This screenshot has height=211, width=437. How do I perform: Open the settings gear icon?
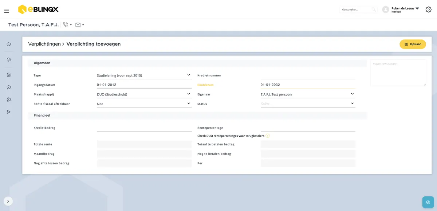point(429,9)
